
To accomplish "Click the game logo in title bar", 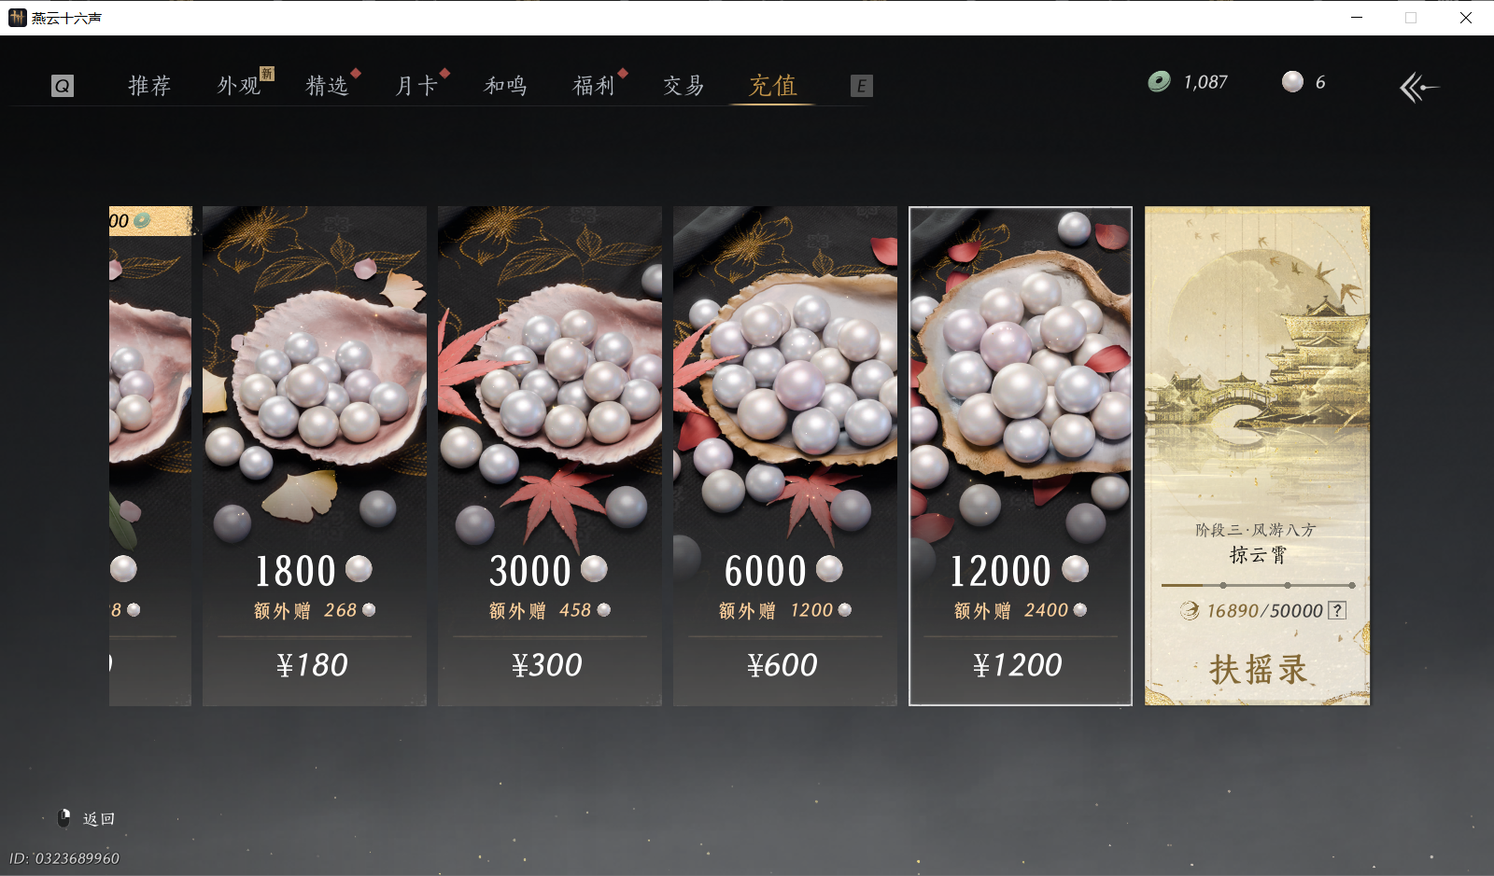I will (x=17, y=17).
